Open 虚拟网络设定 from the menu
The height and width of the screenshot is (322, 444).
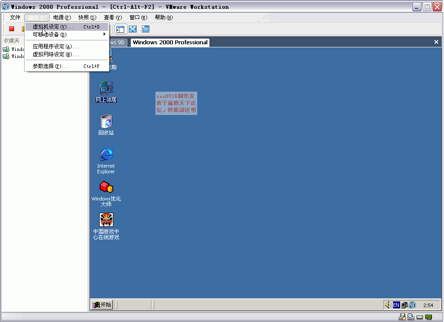click(67, 54)
